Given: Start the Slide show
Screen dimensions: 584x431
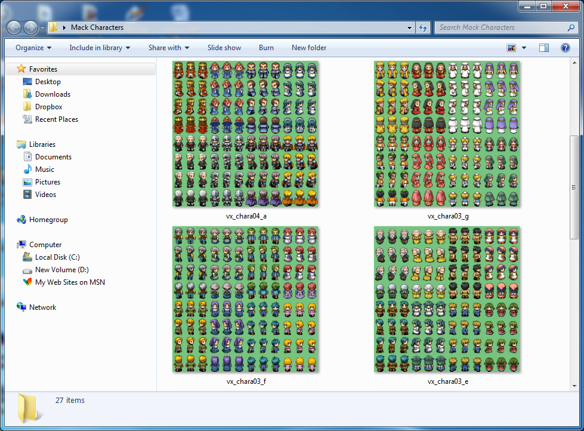Looking at the screenshot, I should [224, 48].
